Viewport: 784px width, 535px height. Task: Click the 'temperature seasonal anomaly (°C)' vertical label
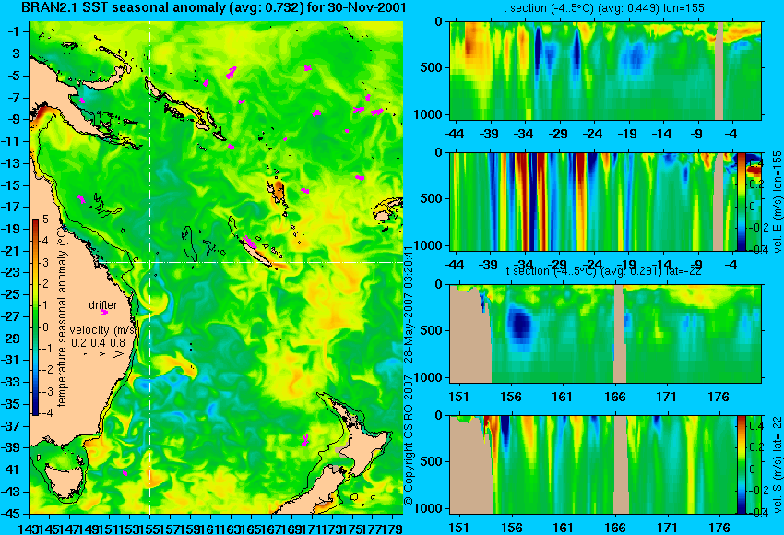(x=62, y=316)
